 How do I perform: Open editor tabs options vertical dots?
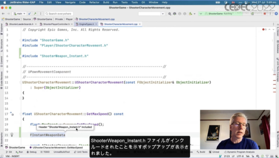tap(273, 24)
